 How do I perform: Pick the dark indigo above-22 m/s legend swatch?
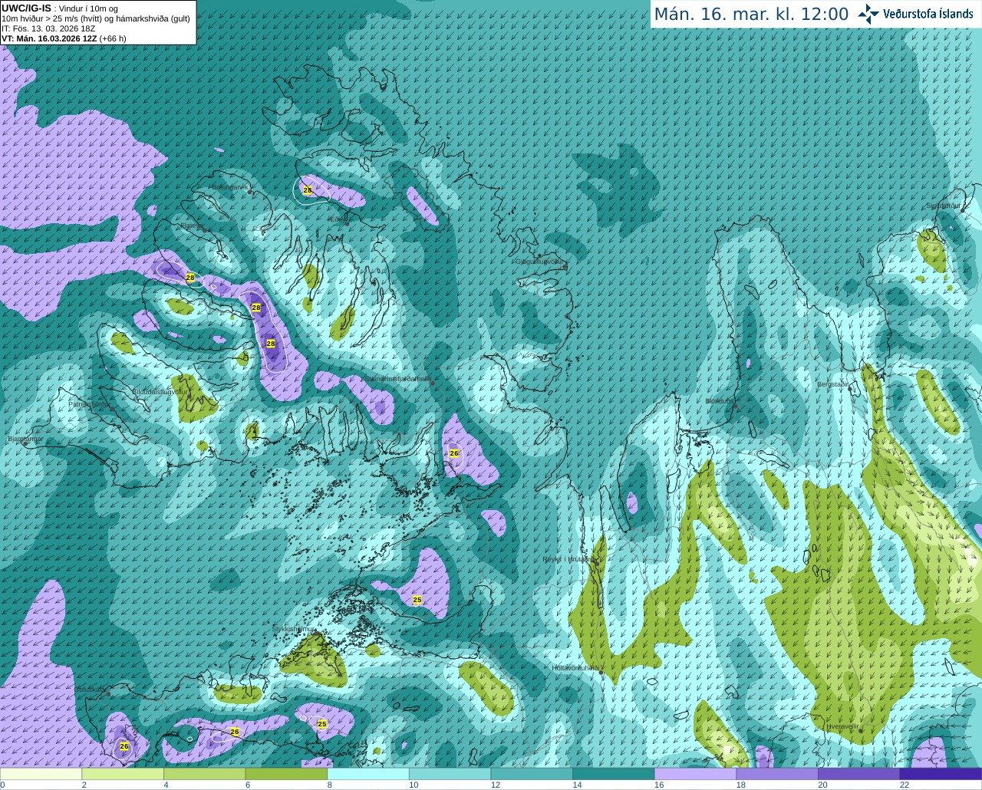pos(941,774)
